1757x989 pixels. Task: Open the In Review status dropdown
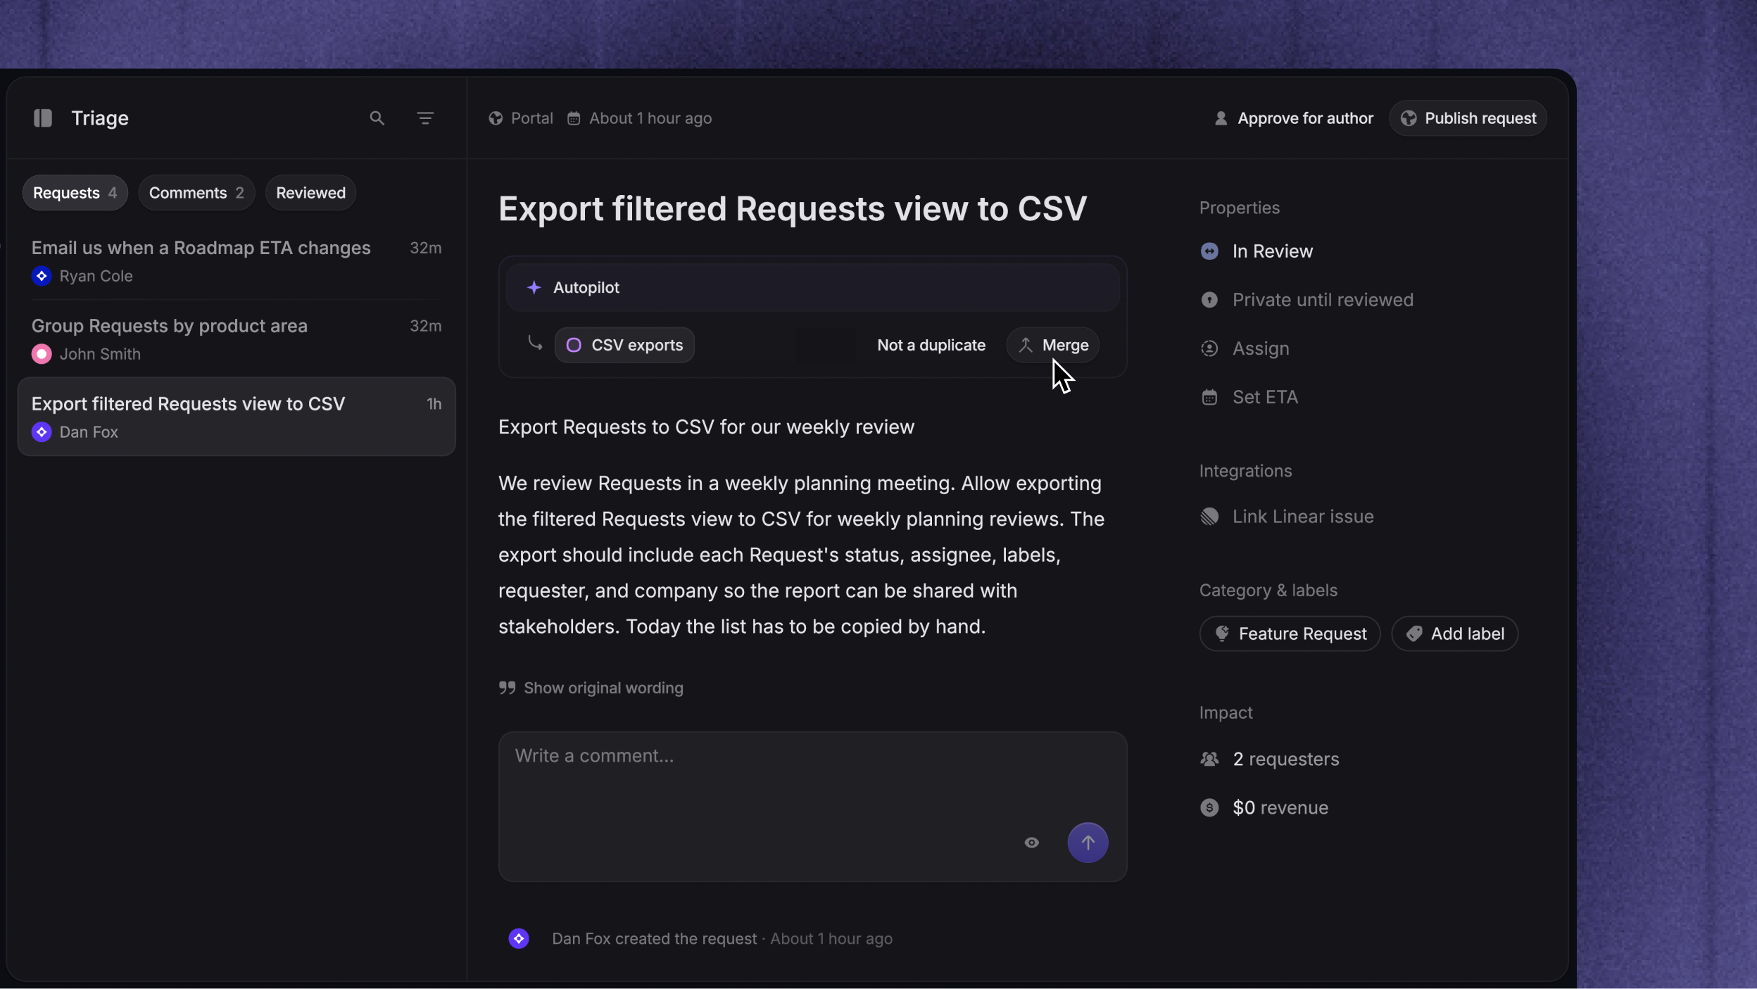(1257, 251)
